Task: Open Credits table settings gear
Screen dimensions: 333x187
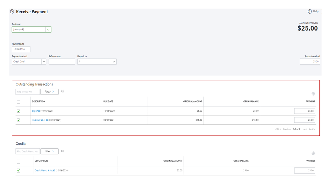Action: tap(313, 153)
